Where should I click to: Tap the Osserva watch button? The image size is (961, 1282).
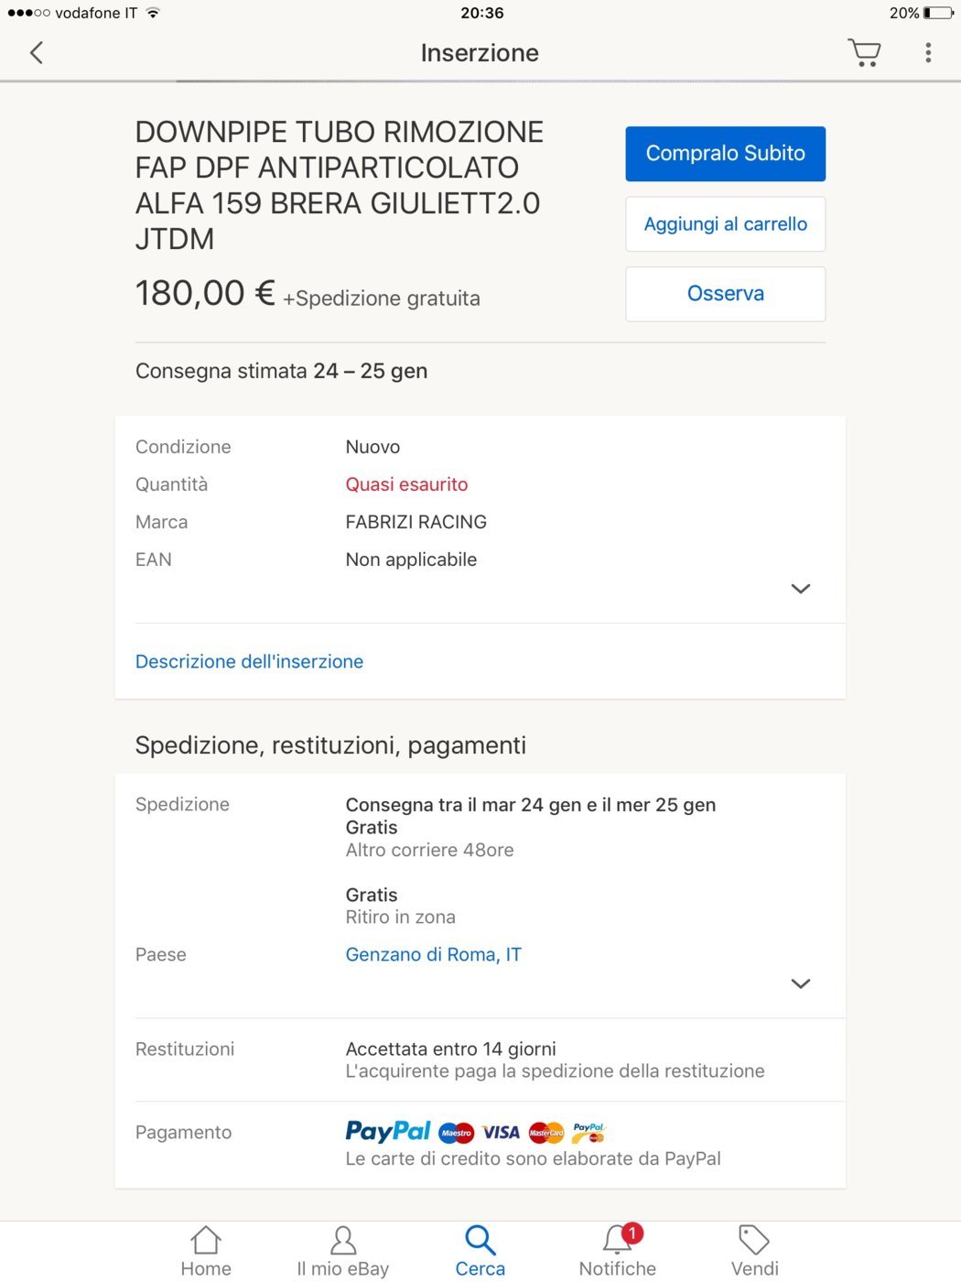(725, 294)
